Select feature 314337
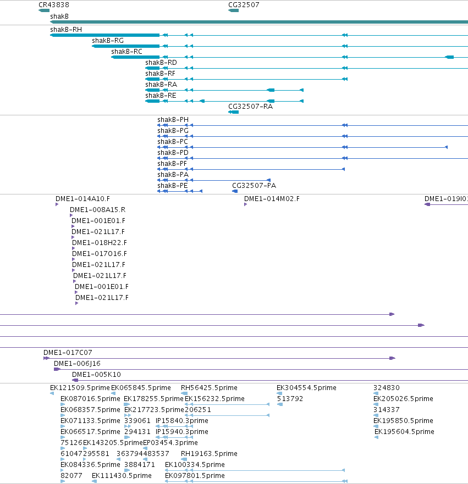This screenshot has width=468, height=484. (x=376, y=415)
